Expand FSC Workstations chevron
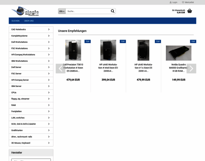This screenshot has width=205, height=161. (49, 48)
